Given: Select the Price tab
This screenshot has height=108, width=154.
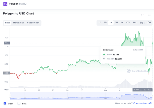Looking at the screenshot, I should [7, 23].
